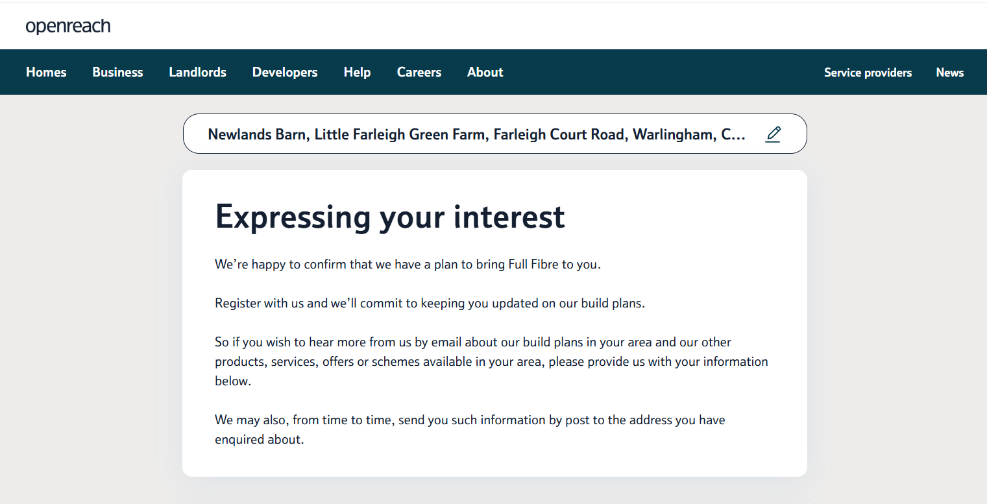Click the 'Register with us' paragraph
Viewport: 987px width, 504px height.
tap(430, 303)
